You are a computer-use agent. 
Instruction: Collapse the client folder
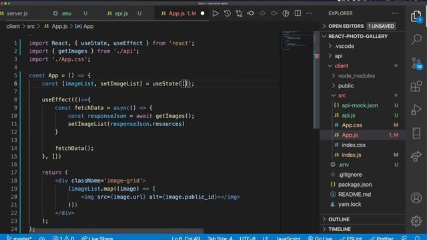pyautogui.click(x=362, y=66)
